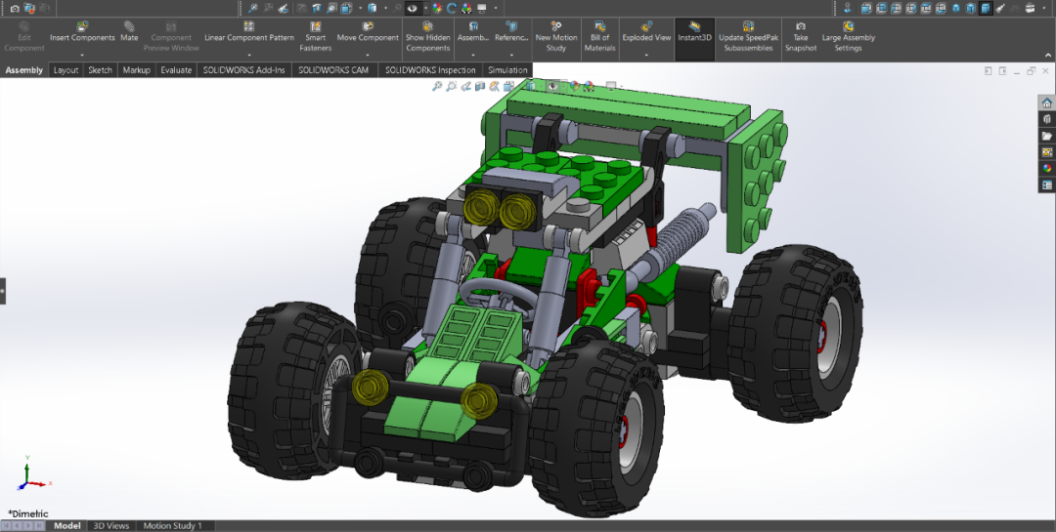Start a New Motion Study
Image resolution: width=1056 pixels, height=532 pixels.
pos(556,36)
